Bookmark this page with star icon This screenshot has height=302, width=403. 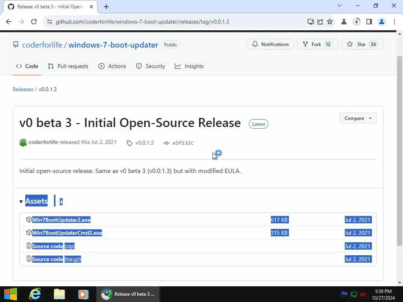330,22
